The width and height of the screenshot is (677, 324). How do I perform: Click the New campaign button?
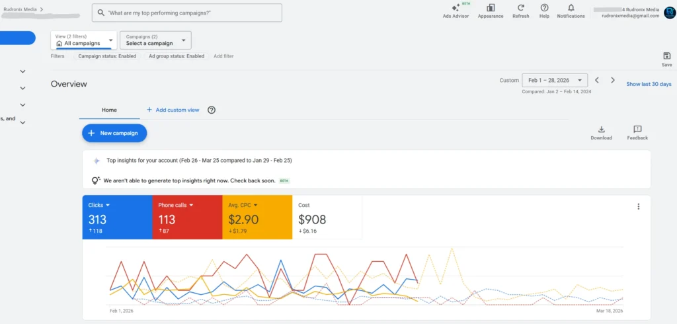114,133
